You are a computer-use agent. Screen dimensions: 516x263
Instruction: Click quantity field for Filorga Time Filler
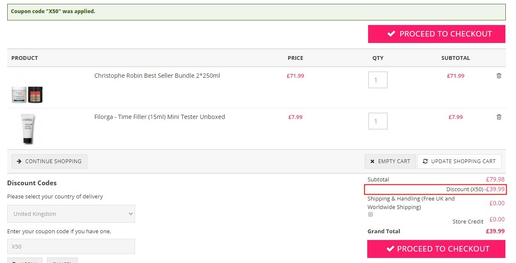(x=378, y=121)
